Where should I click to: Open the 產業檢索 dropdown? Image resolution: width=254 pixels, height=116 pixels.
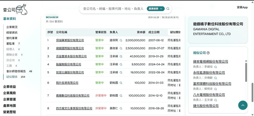(156, 9)
